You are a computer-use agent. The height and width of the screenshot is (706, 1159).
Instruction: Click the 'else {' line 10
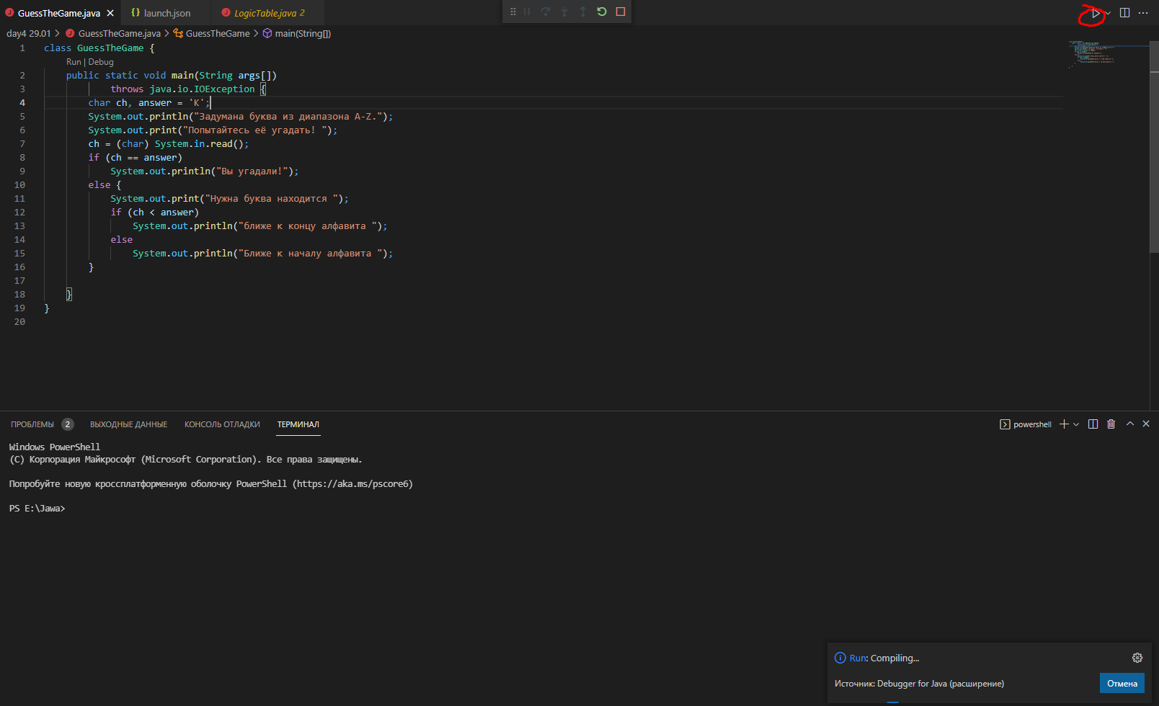[105, 185]
